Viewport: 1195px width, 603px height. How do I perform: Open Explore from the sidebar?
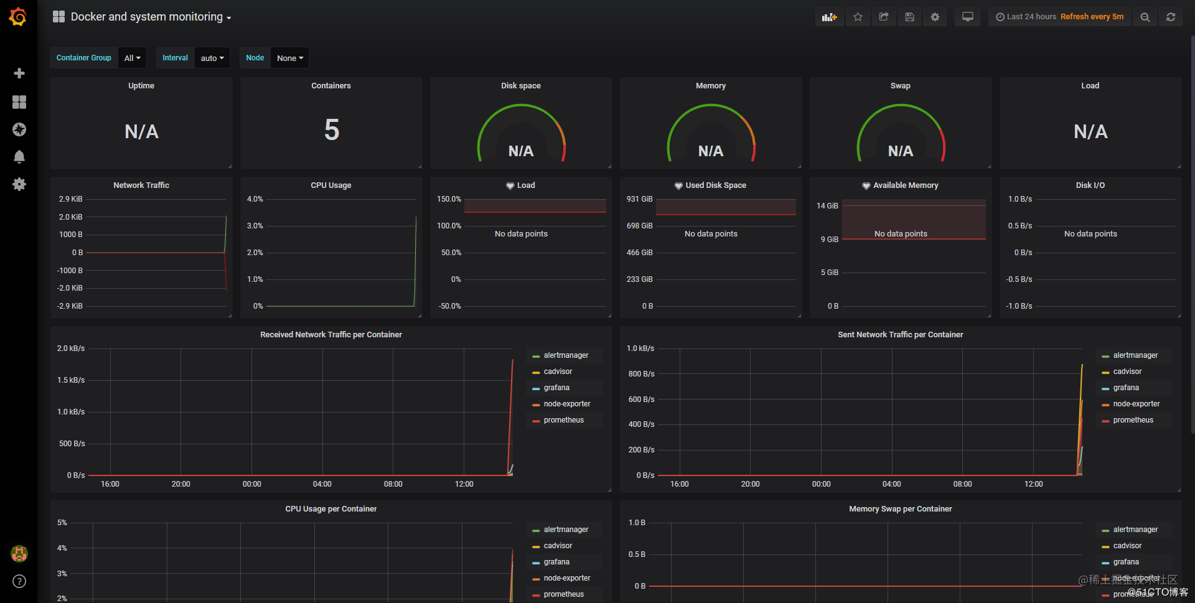point(19,129)
